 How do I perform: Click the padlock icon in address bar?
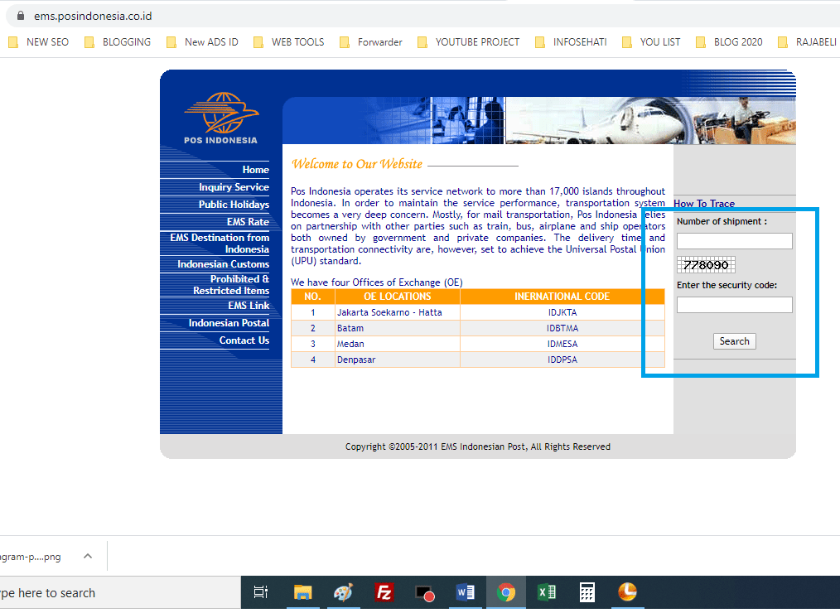point(21,16)
